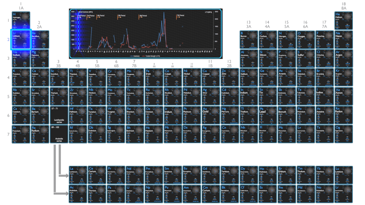Click the group 18 8A column header
Viewport: 365px width, 205px height.
coord(344,6)
